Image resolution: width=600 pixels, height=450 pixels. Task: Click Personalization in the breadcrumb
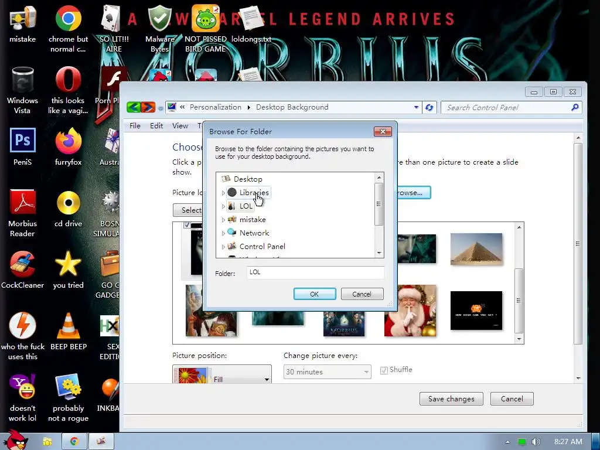coord(216,107)
